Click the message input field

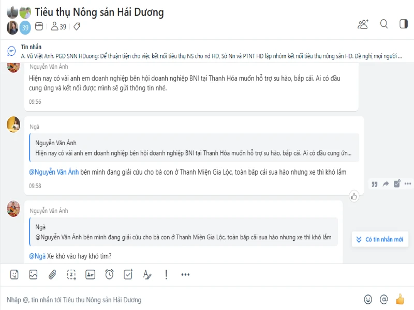point(181,300)
